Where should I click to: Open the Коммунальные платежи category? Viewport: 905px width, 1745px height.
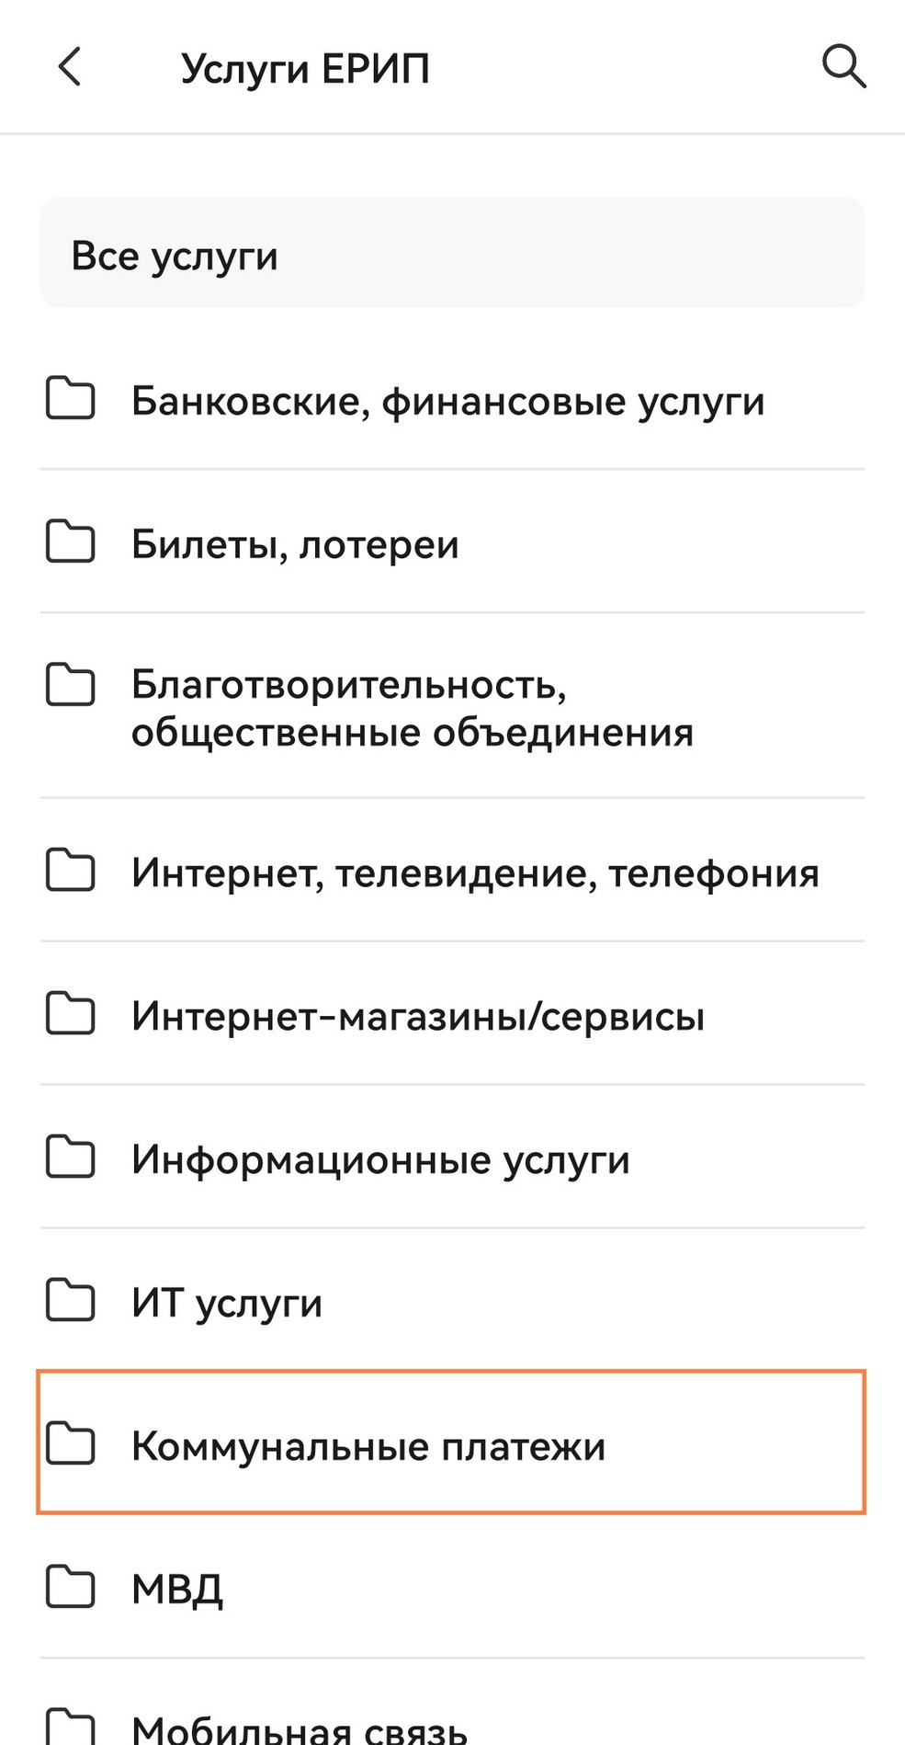[x=368, y=1445]
